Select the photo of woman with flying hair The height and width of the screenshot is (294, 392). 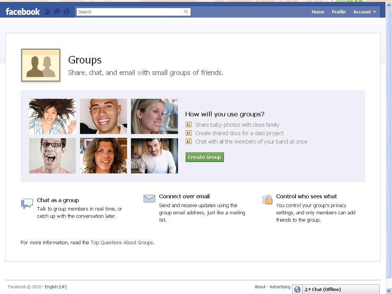(52, 116)
